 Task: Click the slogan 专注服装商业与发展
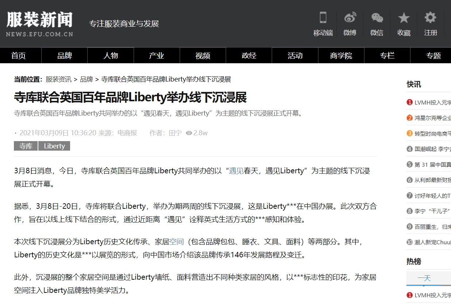pos(124,24)
